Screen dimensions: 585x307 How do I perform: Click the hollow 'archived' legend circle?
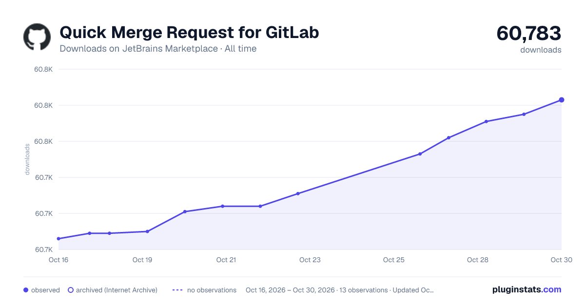(70, 290)
